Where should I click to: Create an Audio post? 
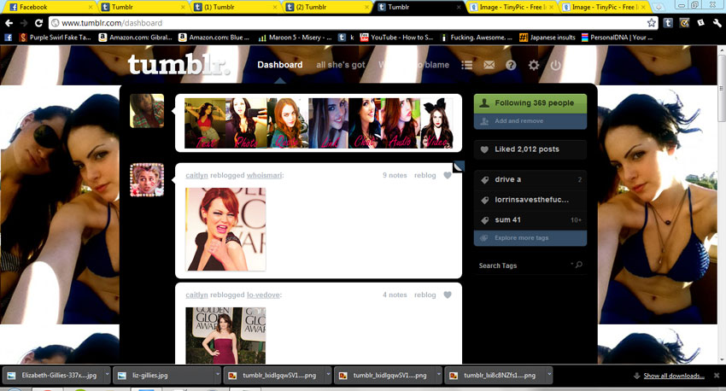(x=401, y=123)
